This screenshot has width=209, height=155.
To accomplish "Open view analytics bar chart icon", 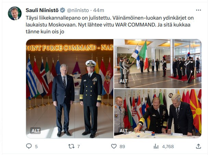I will pyautogui.click(x=156, y=146).
